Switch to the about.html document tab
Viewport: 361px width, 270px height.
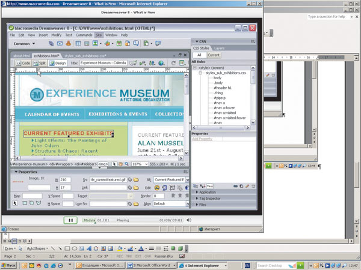click(x=22, y=56)
